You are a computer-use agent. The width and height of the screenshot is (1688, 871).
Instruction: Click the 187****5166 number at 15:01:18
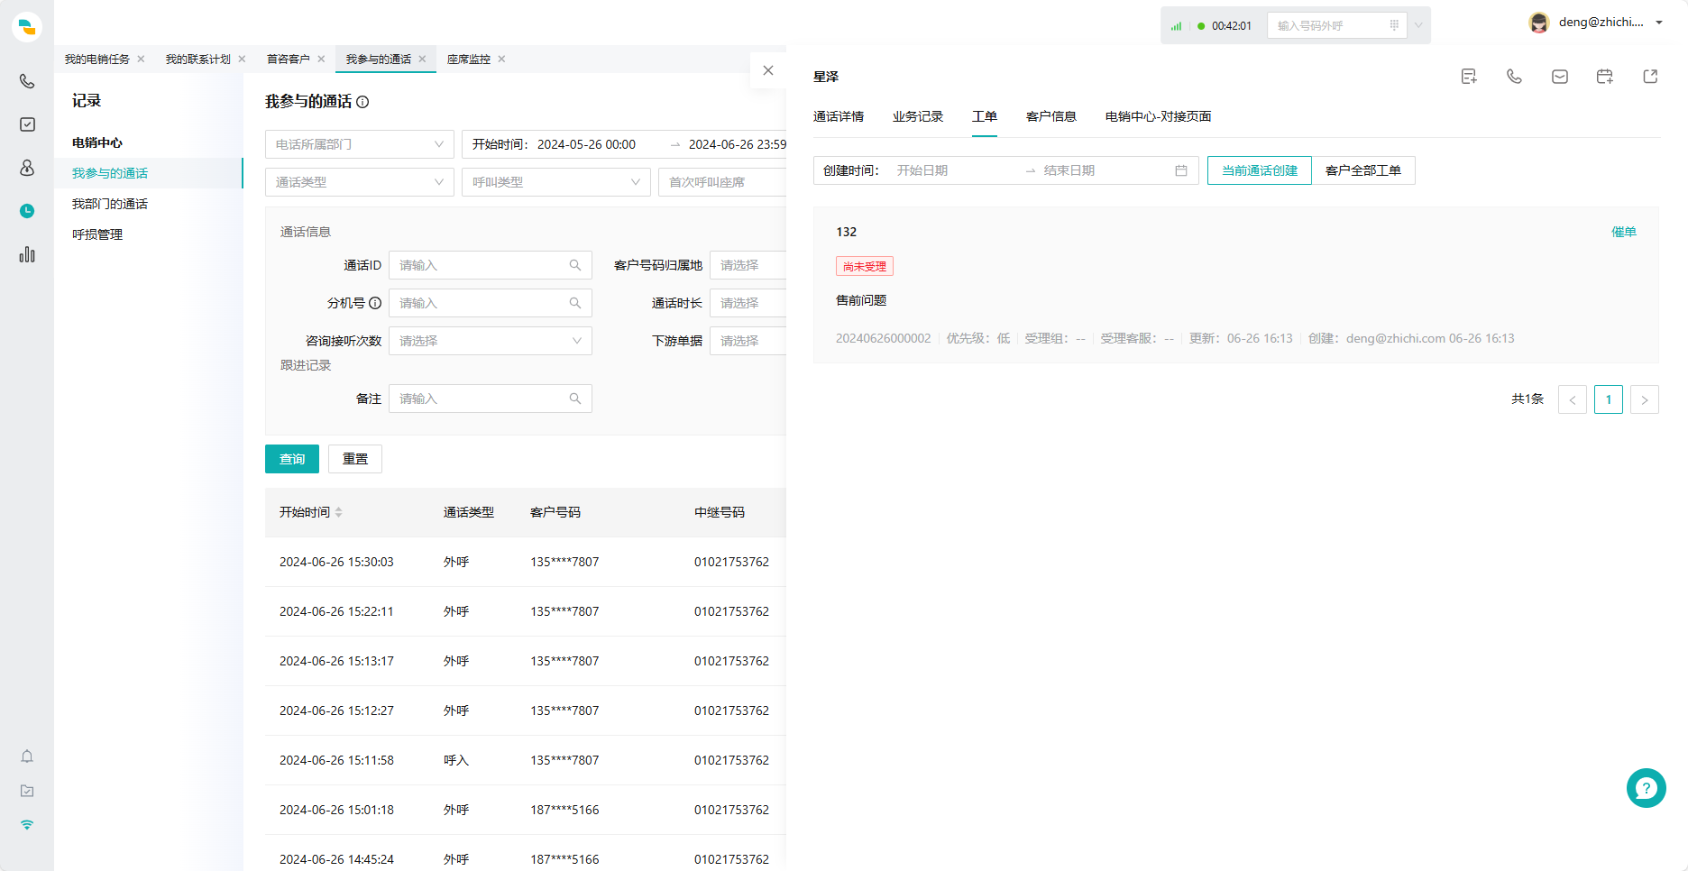click(x=564, y=810)
